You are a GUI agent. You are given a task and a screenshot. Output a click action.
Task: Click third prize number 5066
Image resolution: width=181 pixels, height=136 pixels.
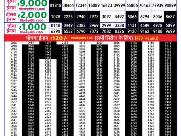(132, 17)
